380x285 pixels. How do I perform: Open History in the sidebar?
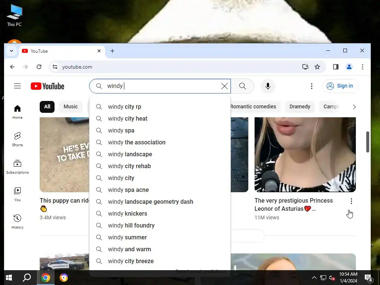point(17,222)
